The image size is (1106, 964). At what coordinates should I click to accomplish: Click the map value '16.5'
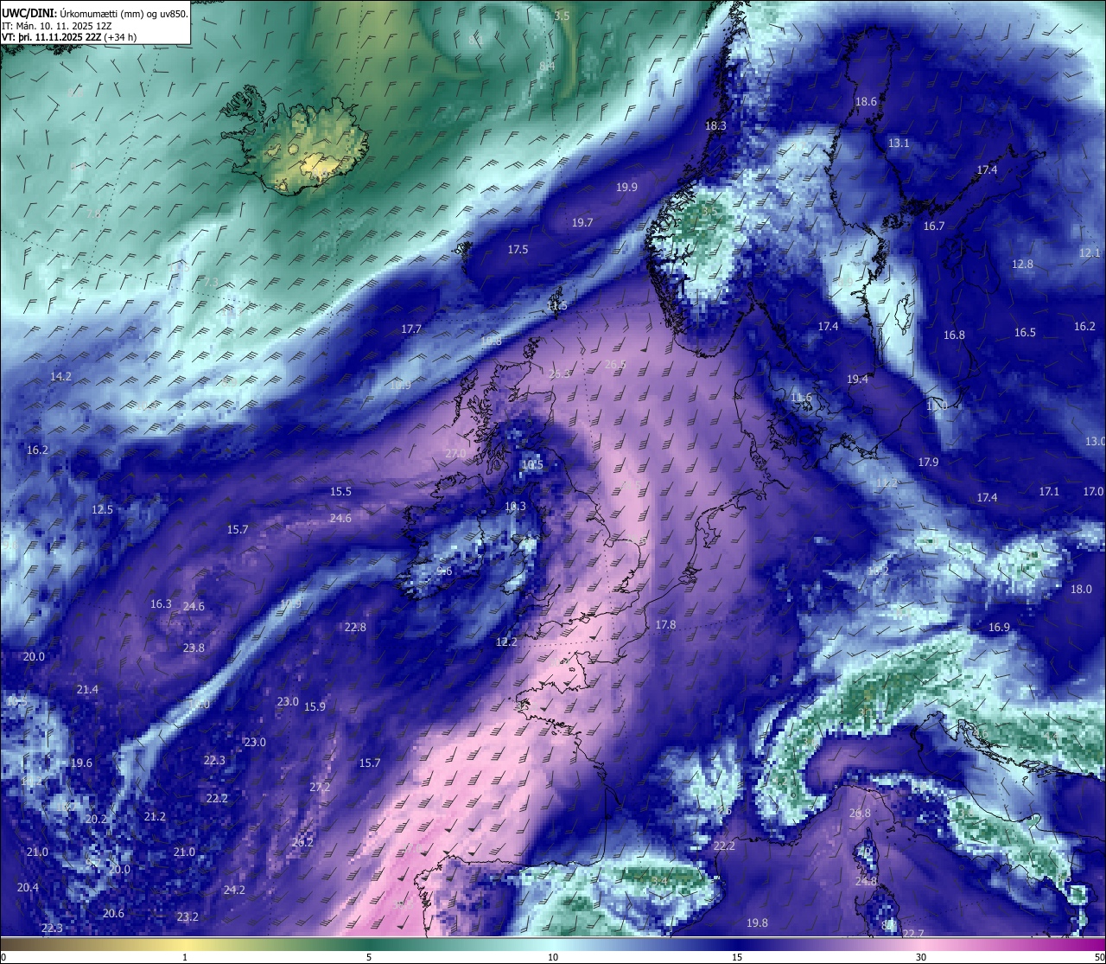coord(1025,332)
